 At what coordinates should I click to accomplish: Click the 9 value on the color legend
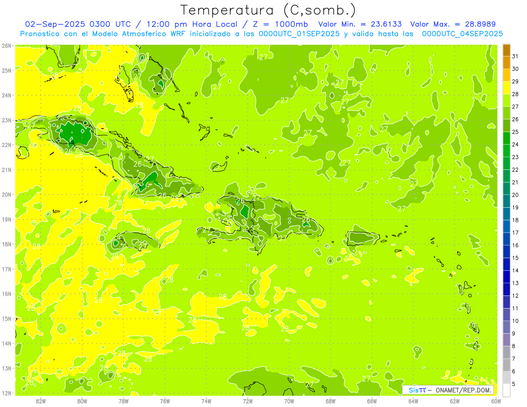point(514,334)
